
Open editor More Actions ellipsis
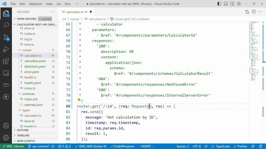coord(260,12)
